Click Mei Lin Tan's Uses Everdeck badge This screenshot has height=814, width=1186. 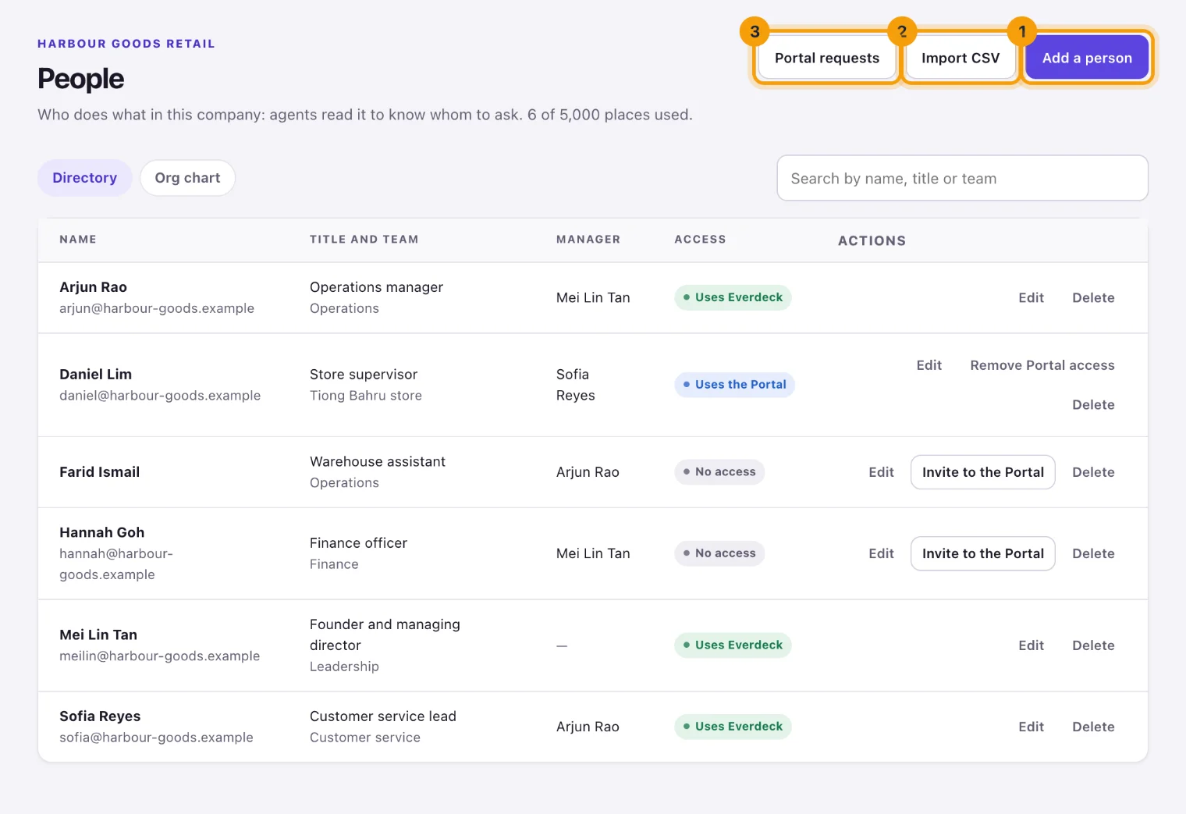[733, 645]
